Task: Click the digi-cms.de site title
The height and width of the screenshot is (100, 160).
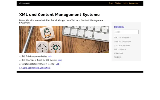Action: [24, 3]
